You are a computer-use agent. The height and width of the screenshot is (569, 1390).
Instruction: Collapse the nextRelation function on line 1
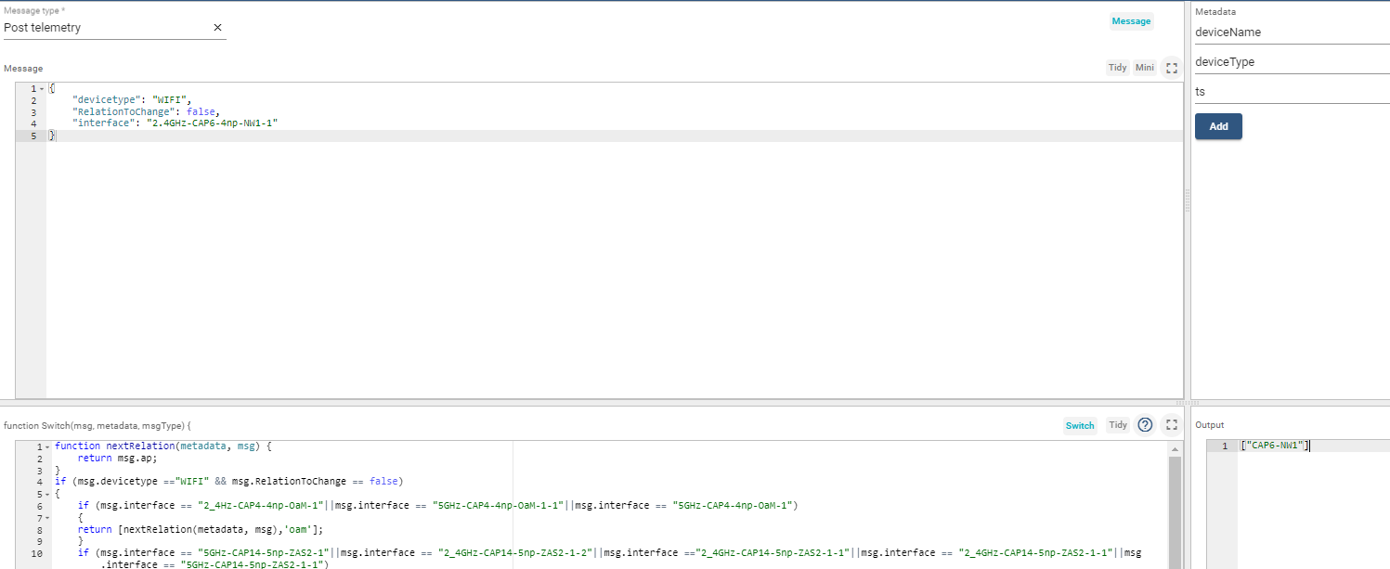click(48, 446)
